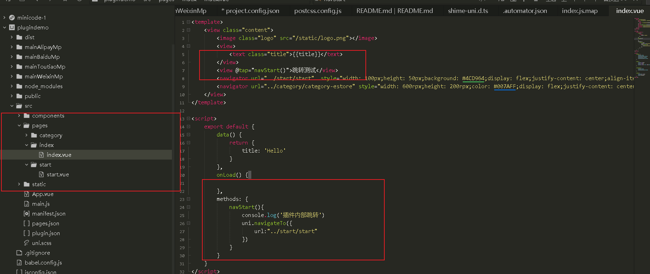Fold the data() block at line 15
The width and height of the screenshot is (650, 274).
click(189, 134)
